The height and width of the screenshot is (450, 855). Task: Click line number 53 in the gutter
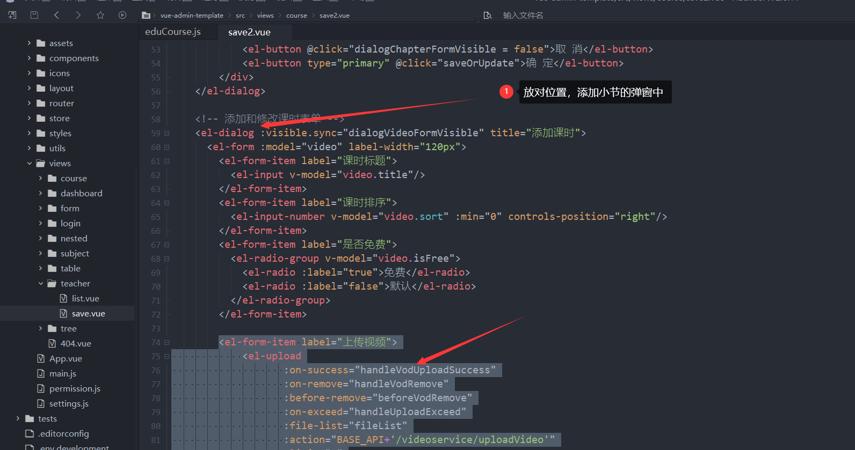156,49
